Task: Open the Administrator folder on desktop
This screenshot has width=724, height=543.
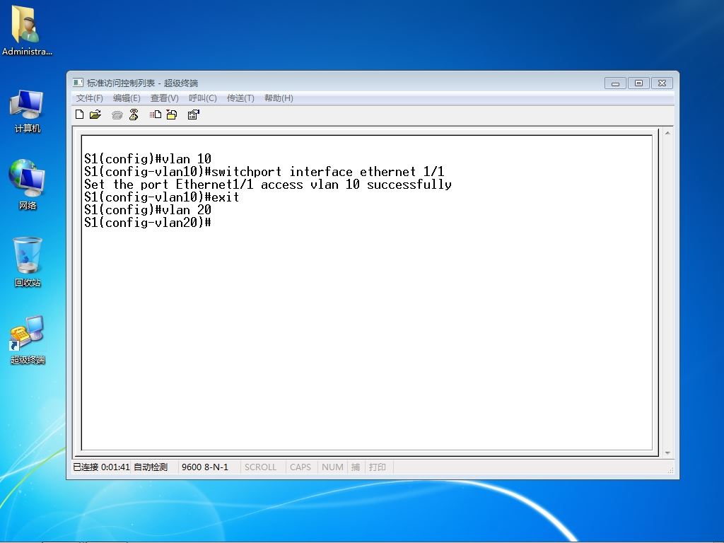Action: click(x=27, y=31)
